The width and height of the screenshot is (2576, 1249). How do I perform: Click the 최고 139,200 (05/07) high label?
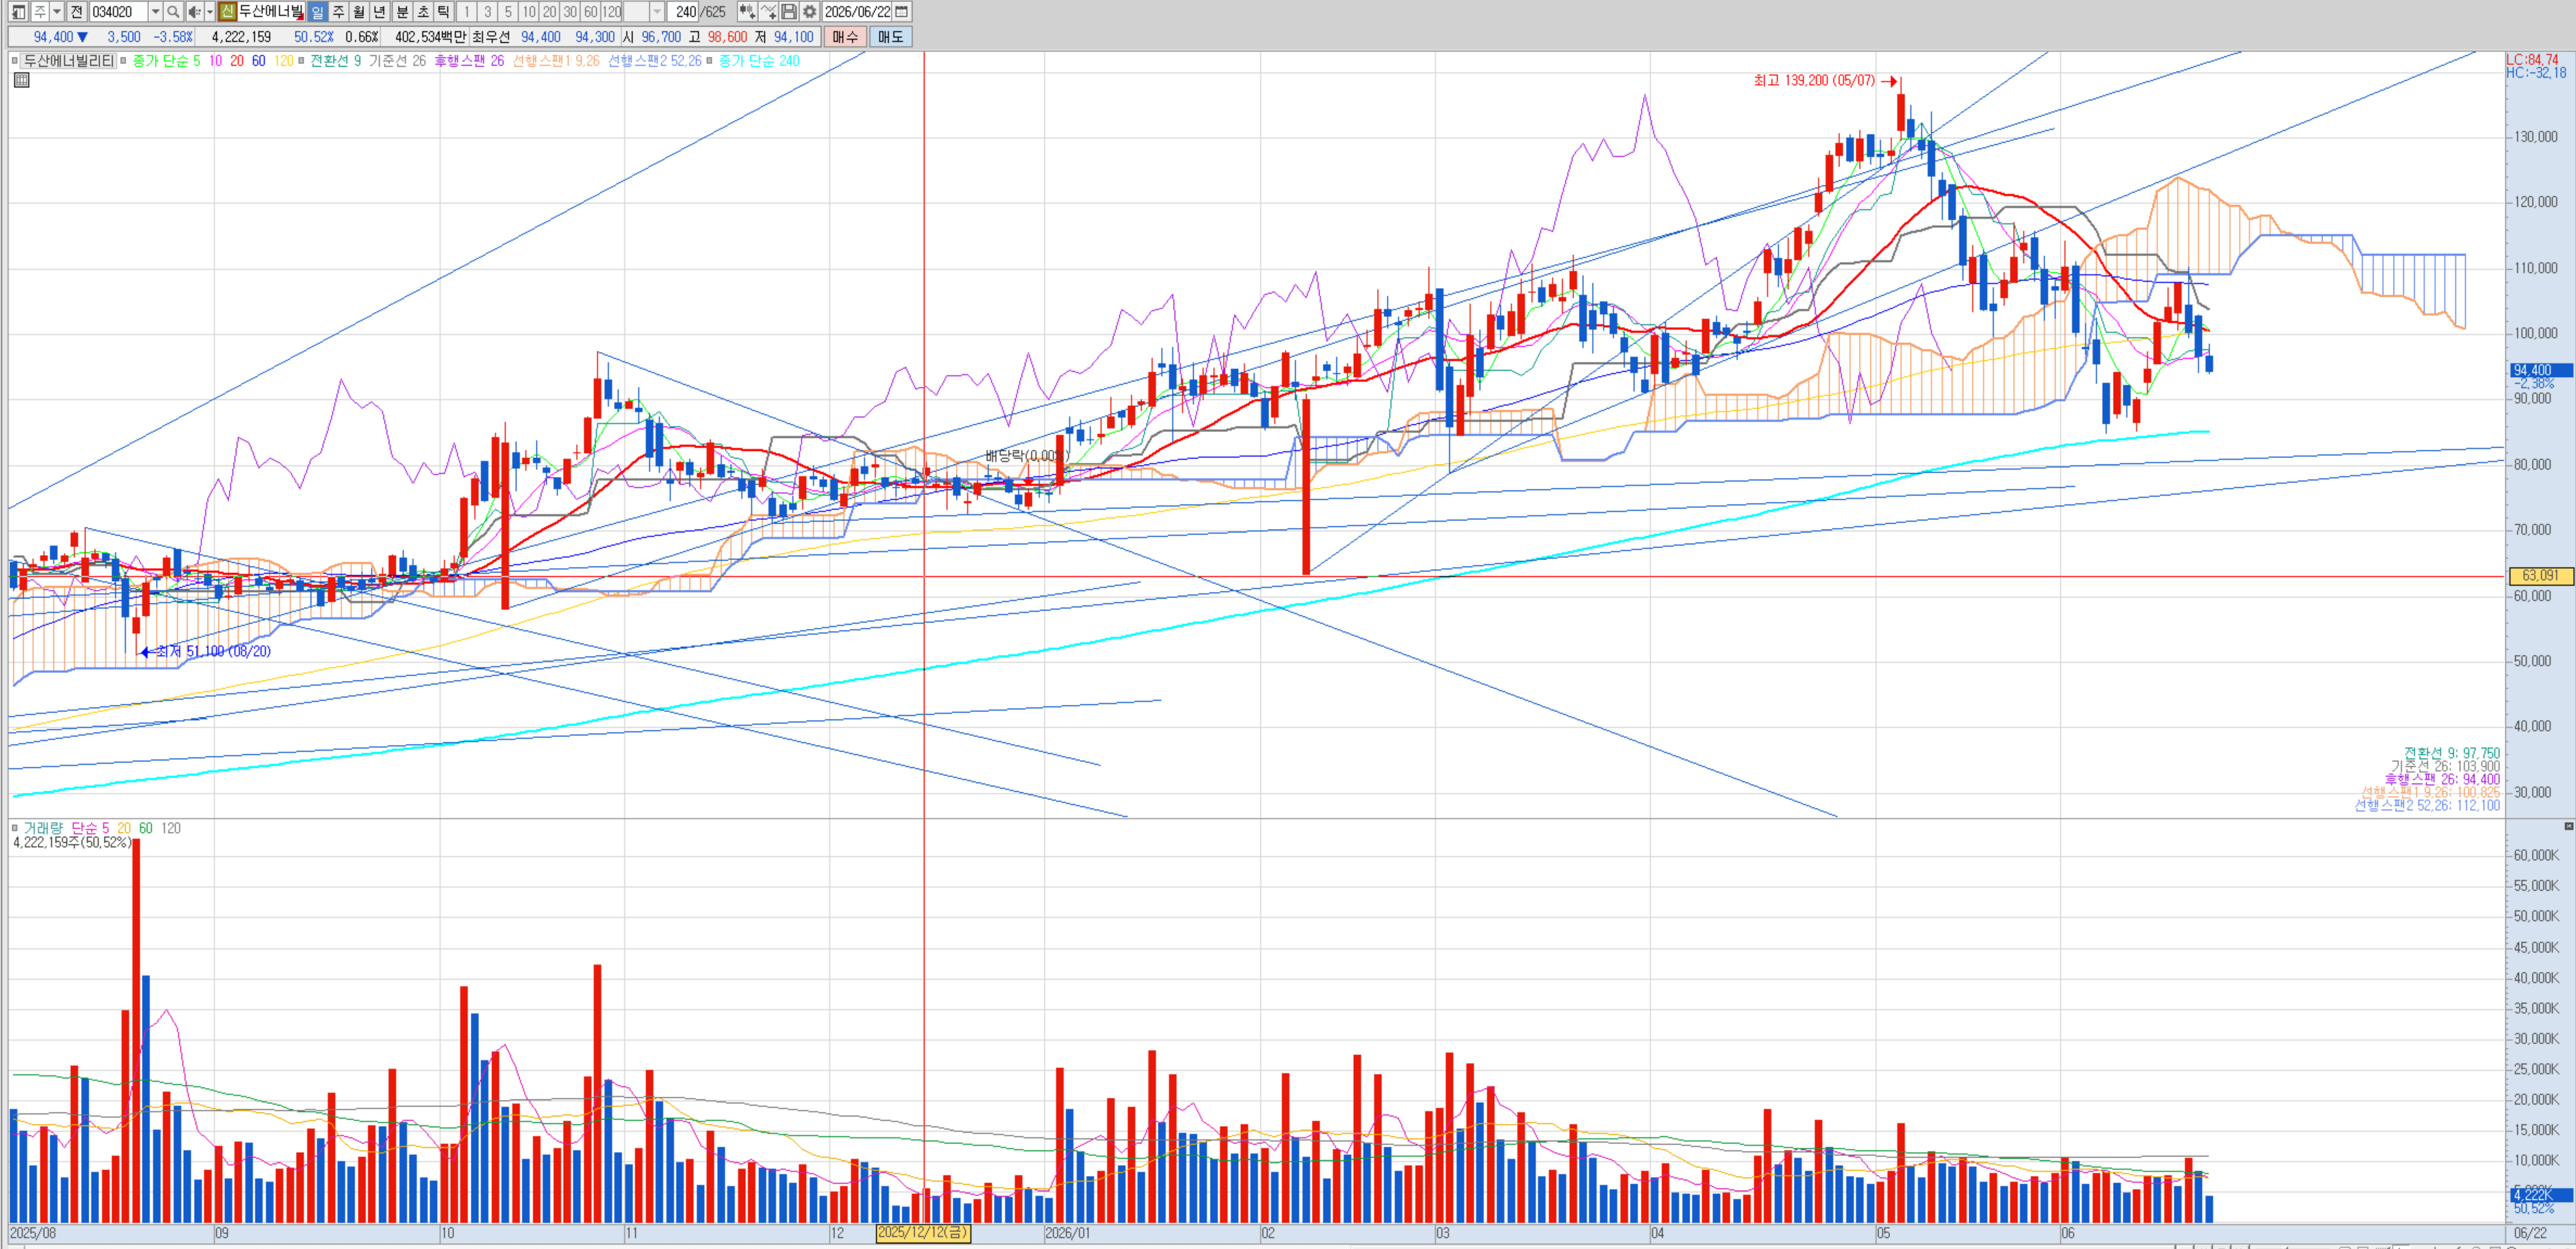pos(1814,80)
